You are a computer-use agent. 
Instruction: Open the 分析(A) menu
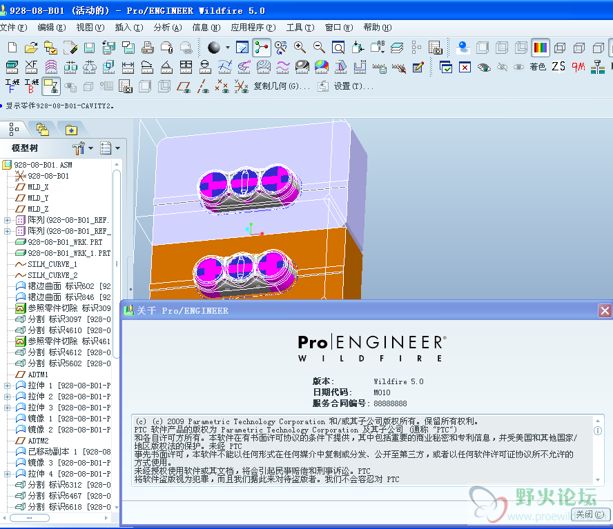(168, 28)
